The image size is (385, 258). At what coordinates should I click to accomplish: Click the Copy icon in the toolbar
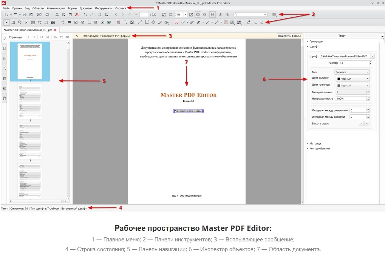63,15
